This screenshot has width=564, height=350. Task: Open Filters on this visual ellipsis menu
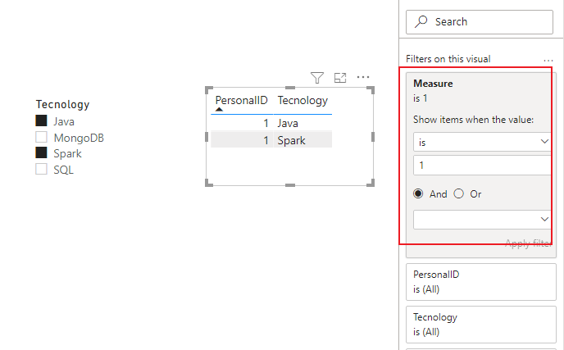pos(548,61)
